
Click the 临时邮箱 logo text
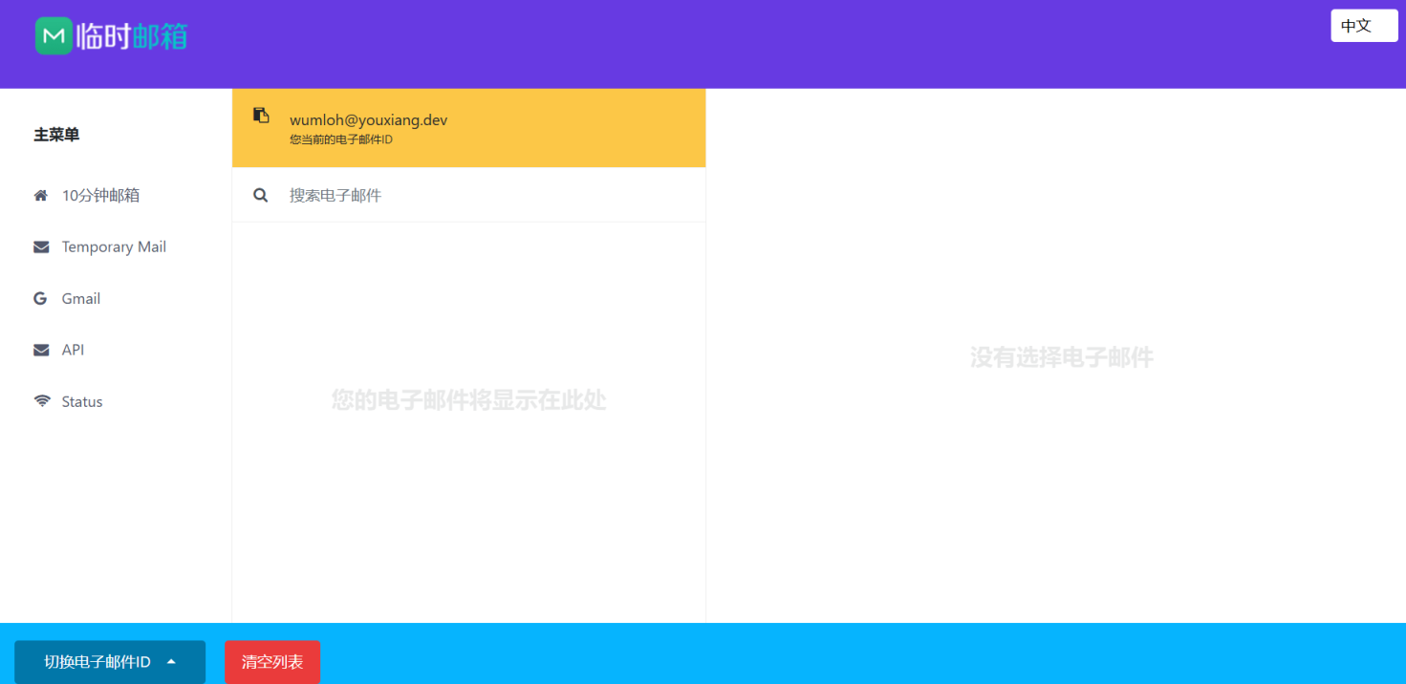coord(133,36)
